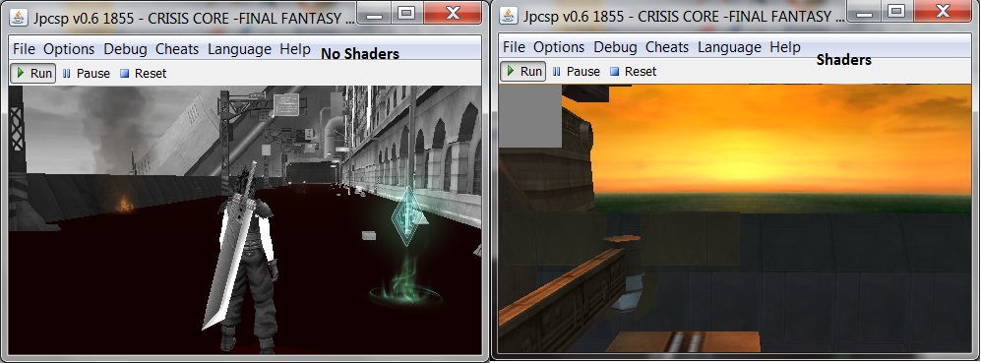
Task: Click Reset in the right Jpcsp window
Action: [633, 72]
